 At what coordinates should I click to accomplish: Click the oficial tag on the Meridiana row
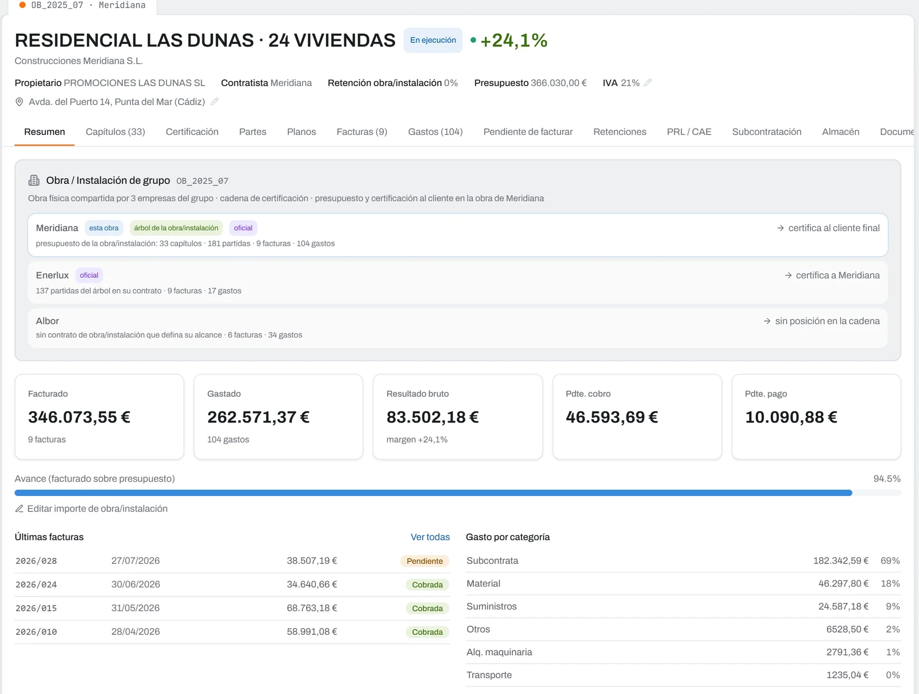[x=243, y=228]
